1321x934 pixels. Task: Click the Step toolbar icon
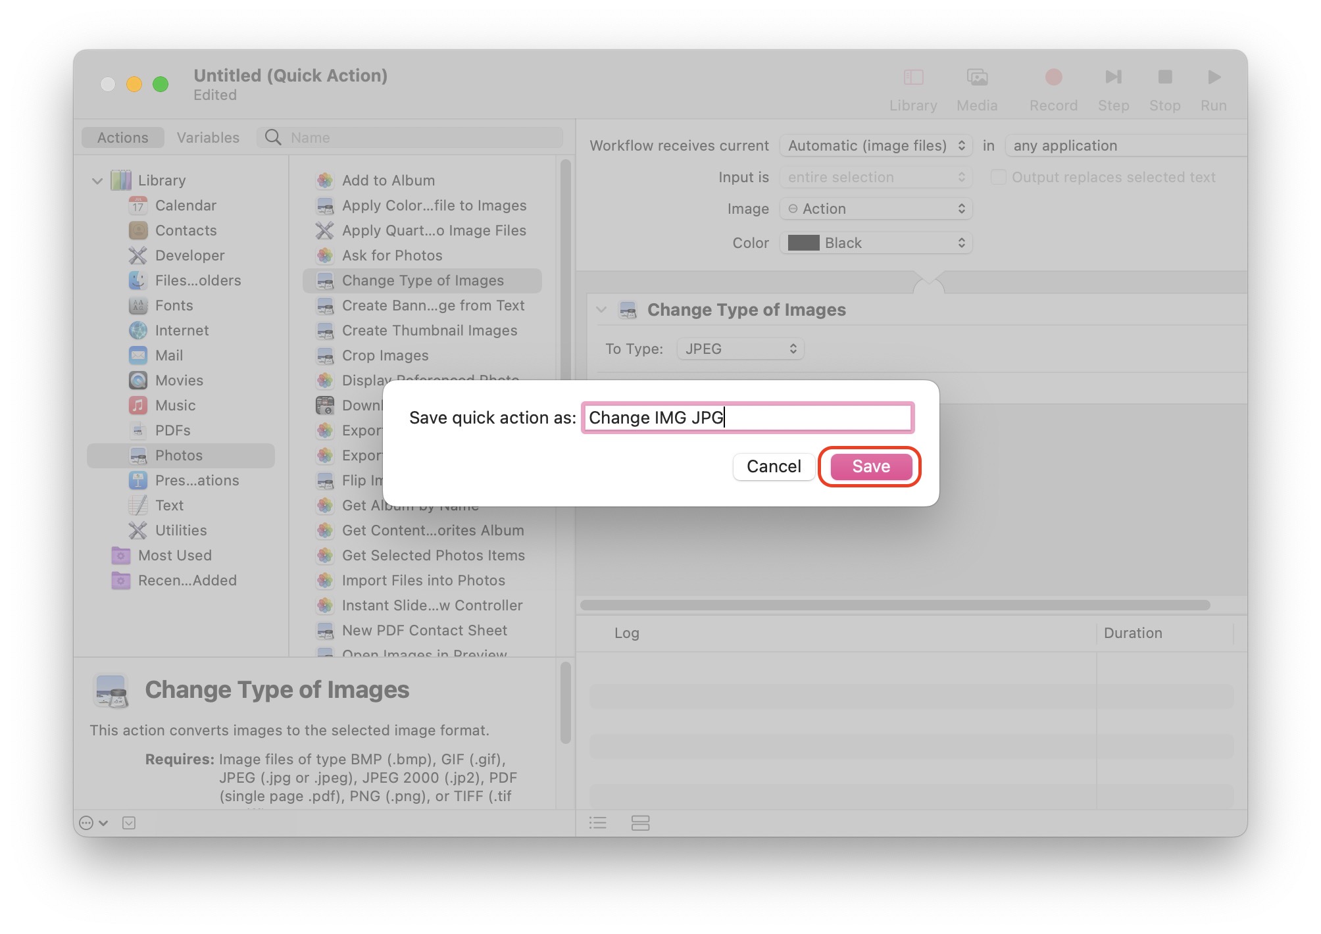pos(1113,78)
